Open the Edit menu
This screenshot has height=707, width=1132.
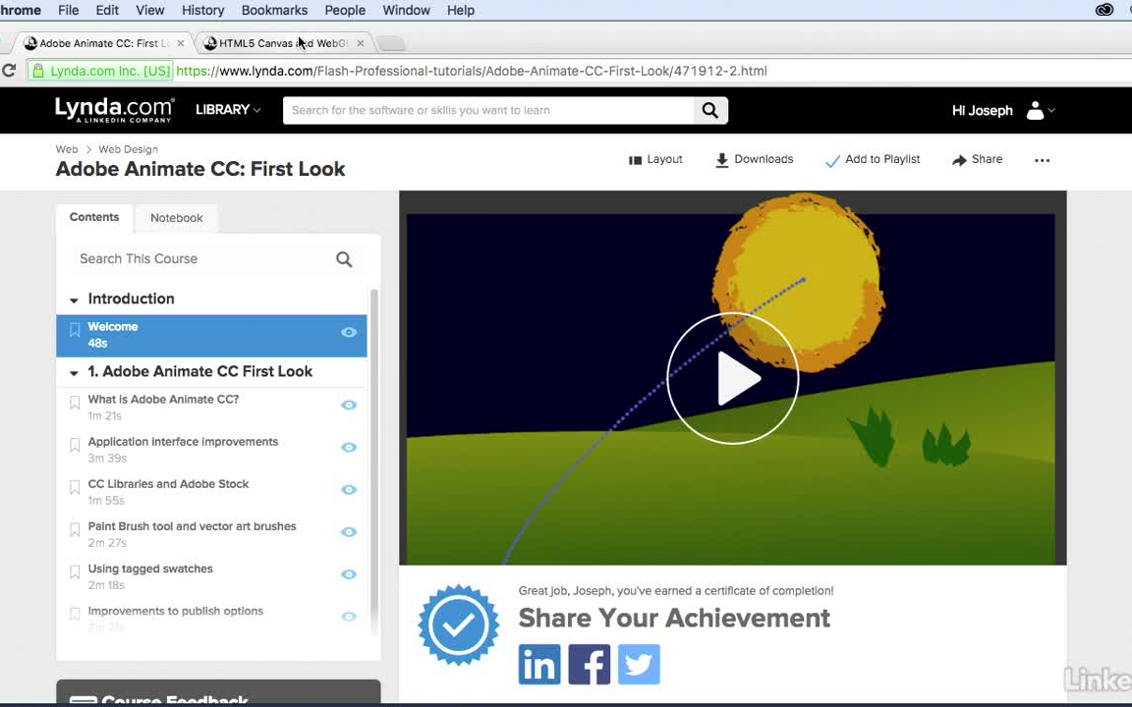click(107, 10)
